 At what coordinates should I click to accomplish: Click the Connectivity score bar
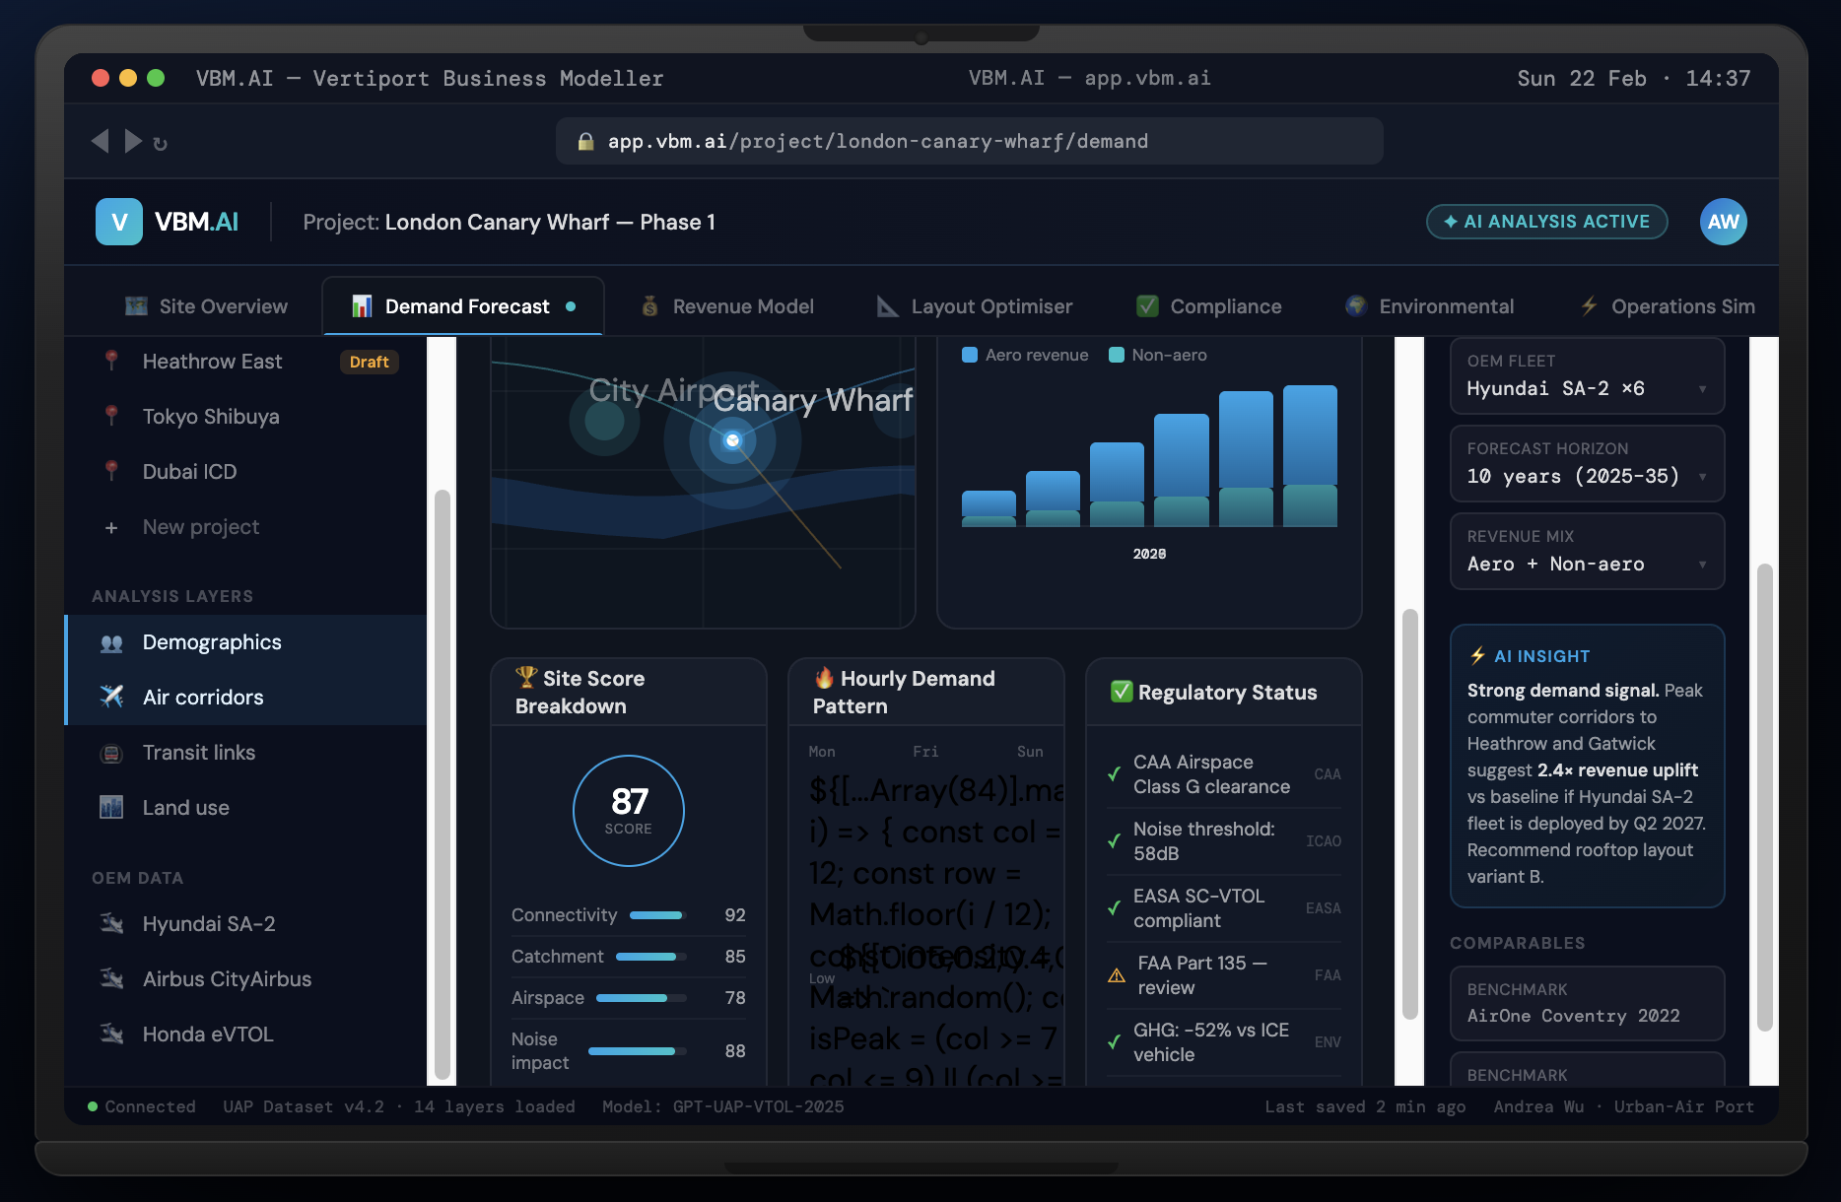tap(657, 915)
